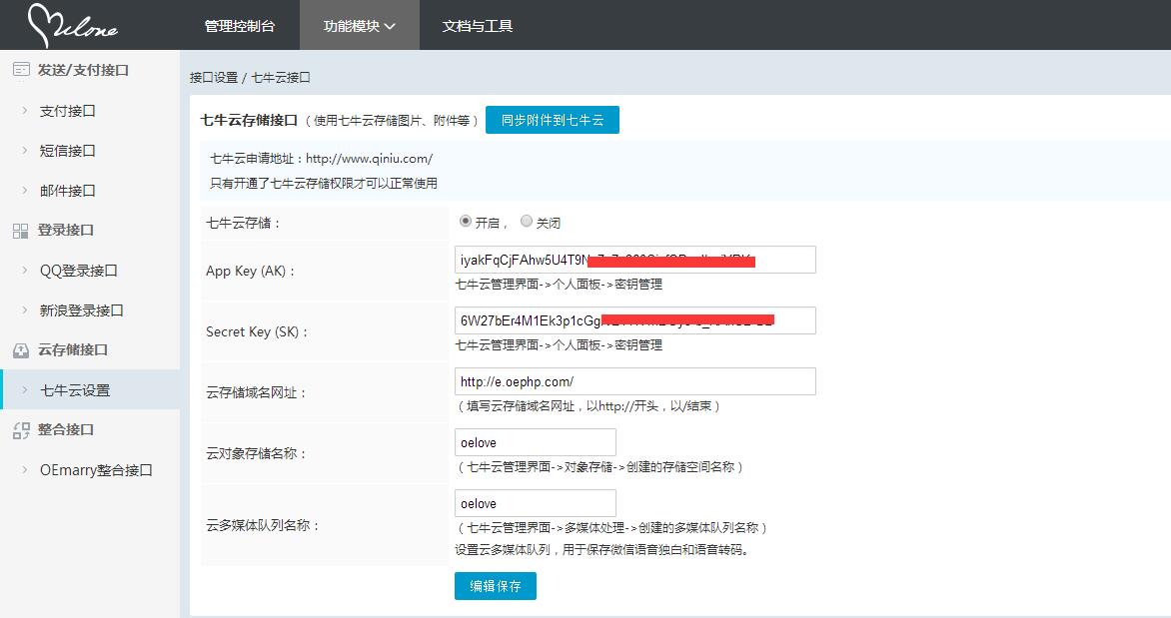Click chevron next to 支付接口
The height and width of the screenshot is (618, 1171).
point(25,111)
